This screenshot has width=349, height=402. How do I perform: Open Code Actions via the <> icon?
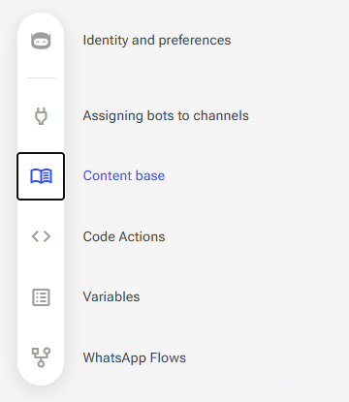point(41,236)
